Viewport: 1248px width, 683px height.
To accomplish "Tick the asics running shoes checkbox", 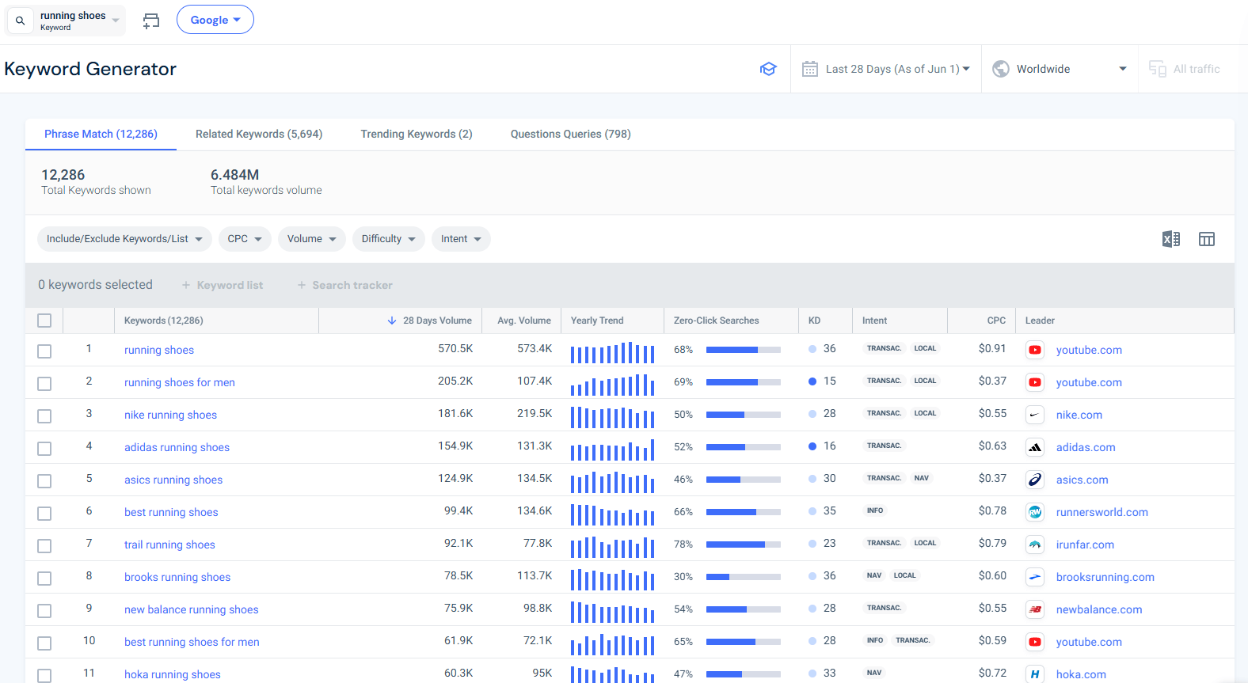I will point(44,481).
